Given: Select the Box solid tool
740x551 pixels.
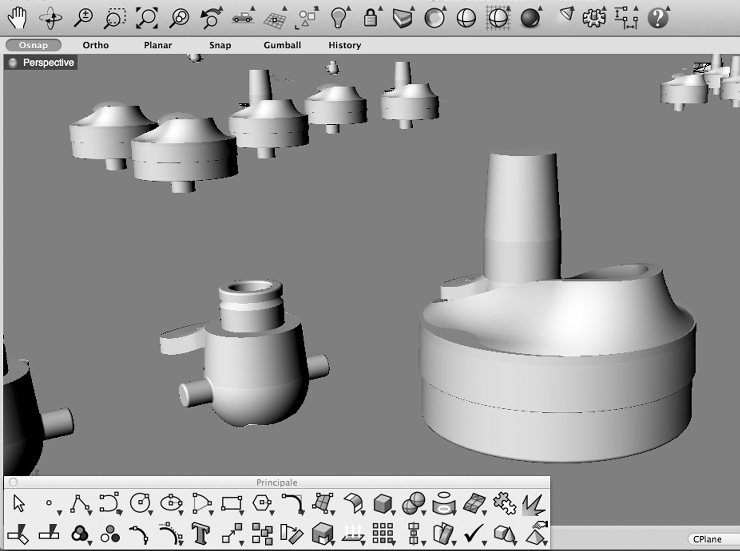Looking at the screenshot, I should [382, 503].
